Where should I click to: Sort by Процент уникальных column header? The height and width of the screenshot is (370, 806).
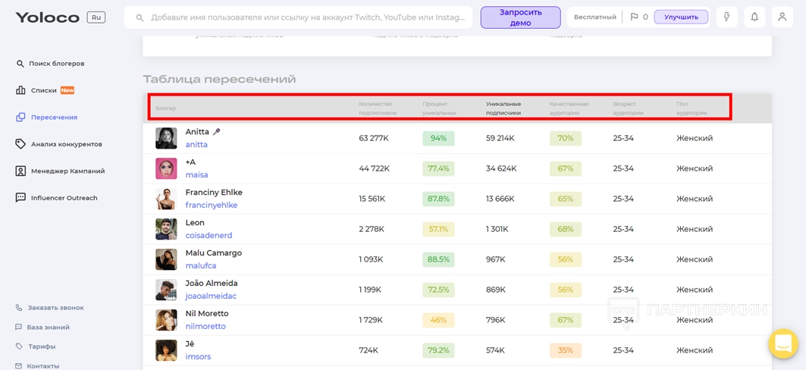440,108
